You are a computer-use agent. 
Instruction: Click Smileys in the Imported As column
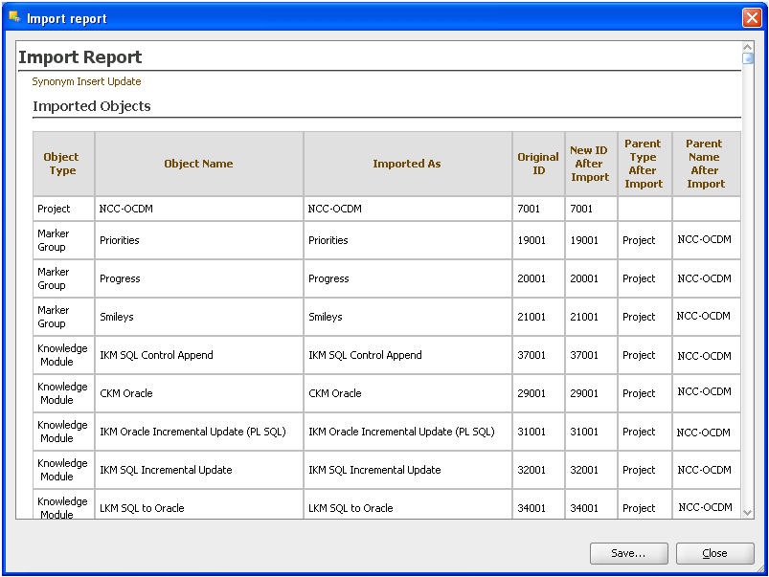(x=326, y=317)
